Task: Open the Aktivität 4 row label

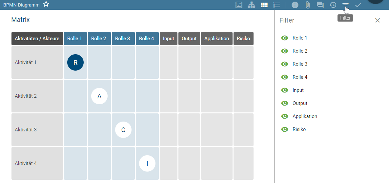Action: pyautogui.click(x=26, y=163)
